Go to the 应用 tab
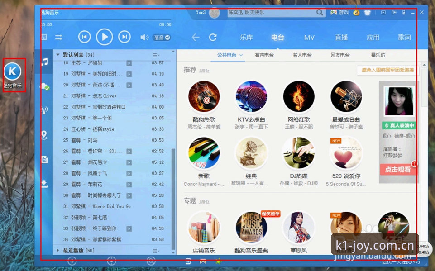 [373, 37]
